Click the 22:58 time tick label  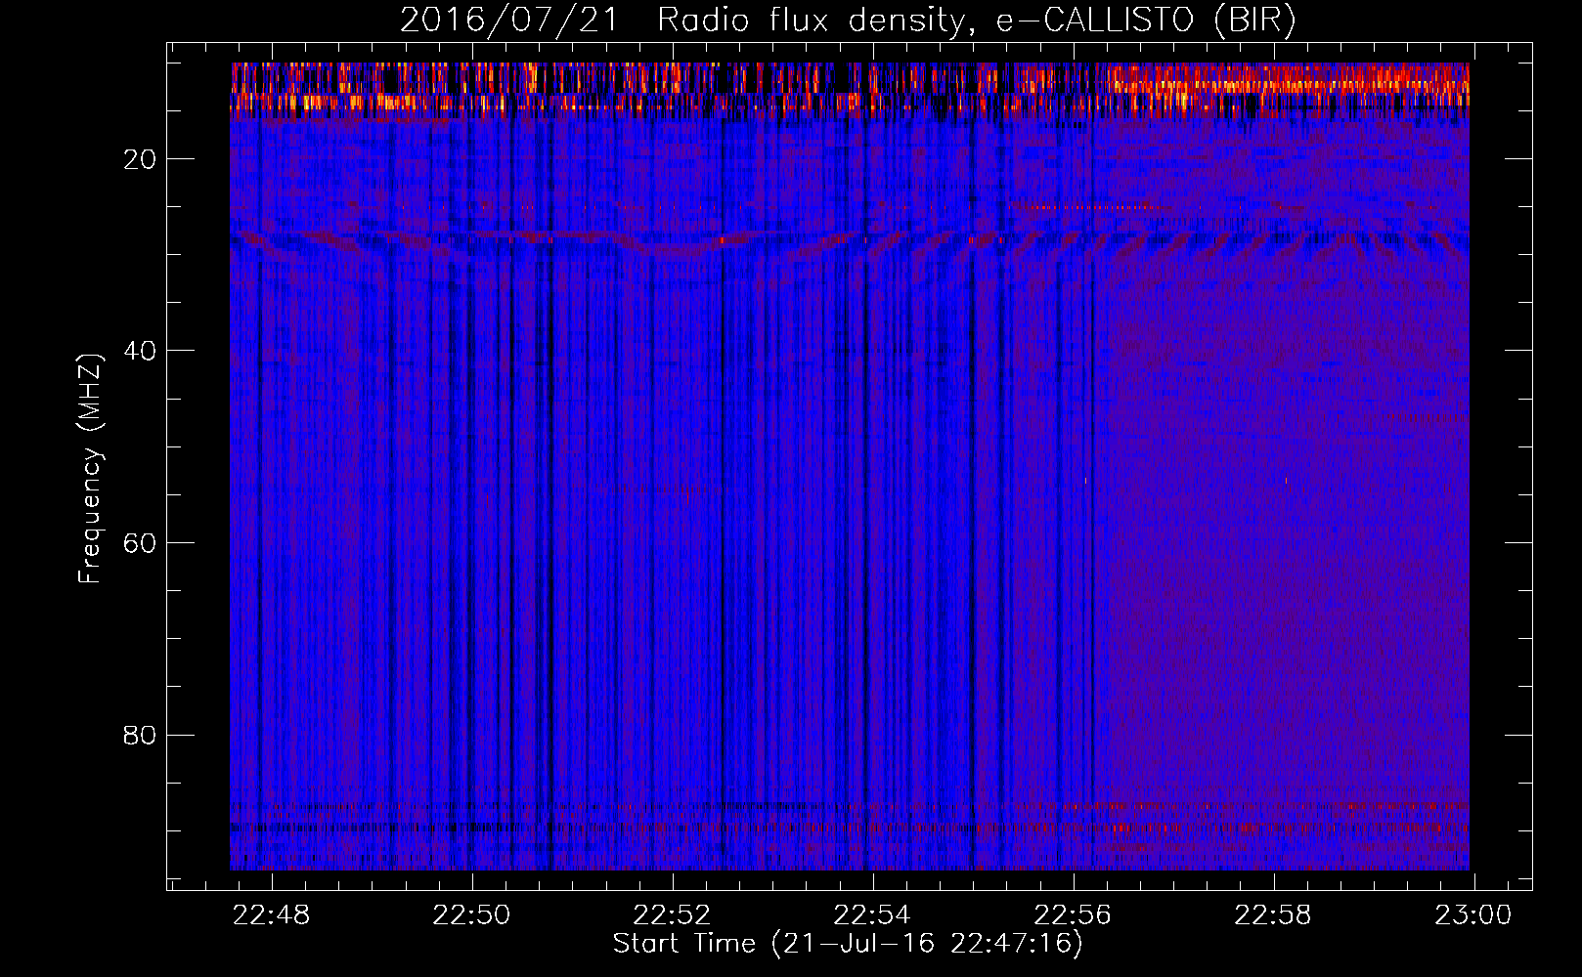pos(1273,915)
